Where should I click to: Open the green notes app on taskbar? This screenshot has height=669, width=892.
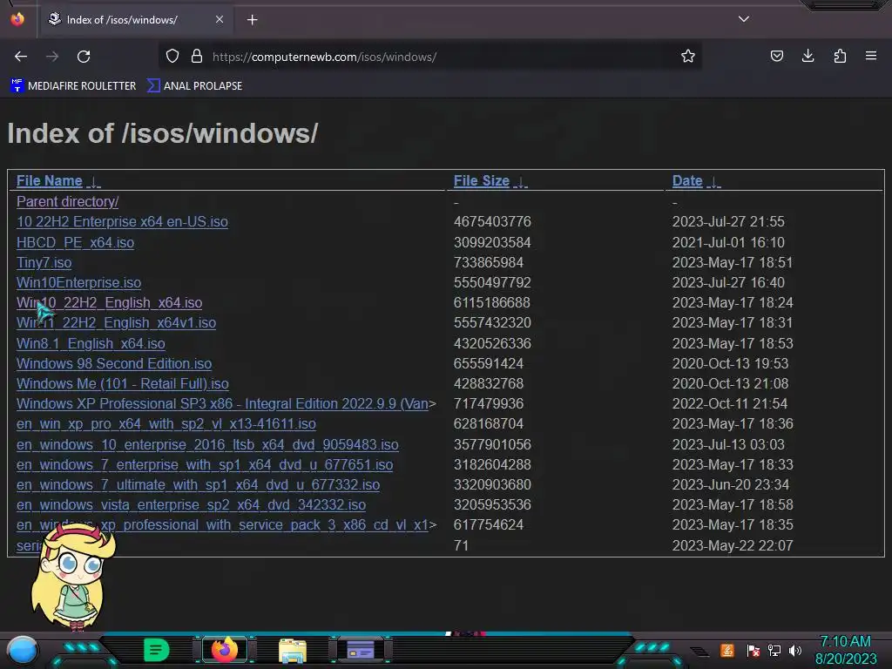(x=156, y=650)
